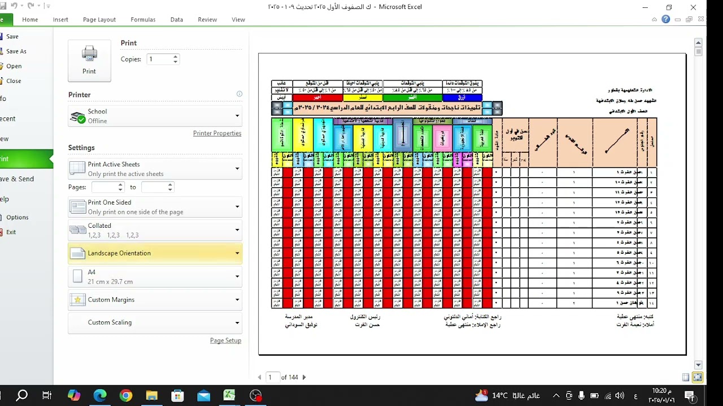This screenshot has width=723, height=406.
Task: Open Excel icon in Windows taskbar
Action: point(229,395)
